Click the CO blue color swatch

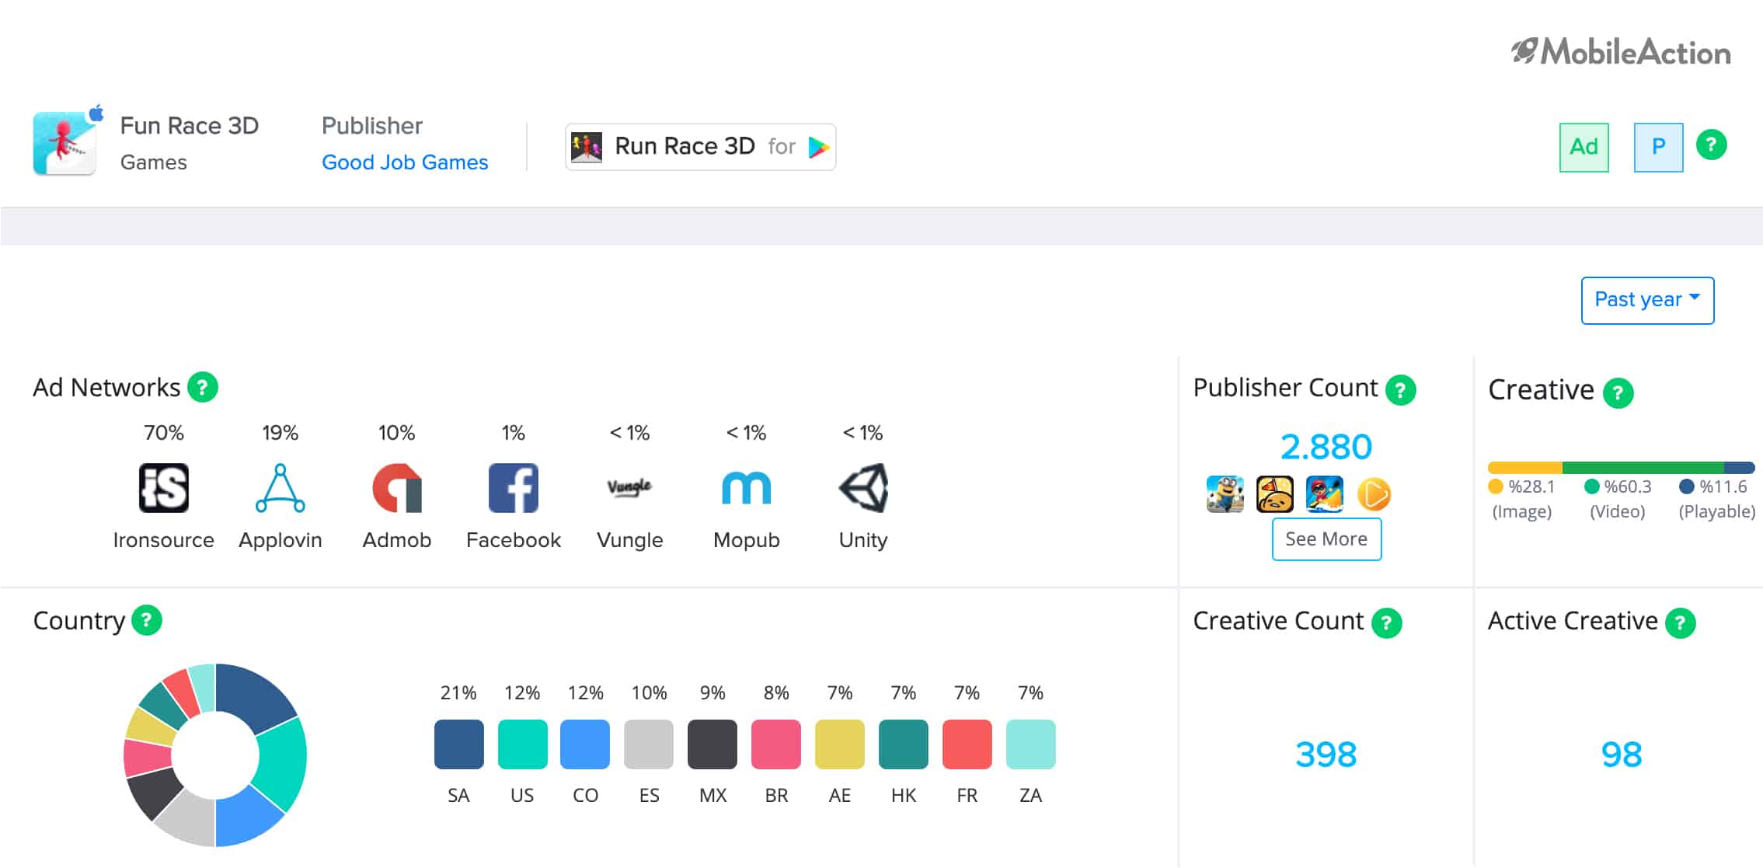click(x=585, y=744)
